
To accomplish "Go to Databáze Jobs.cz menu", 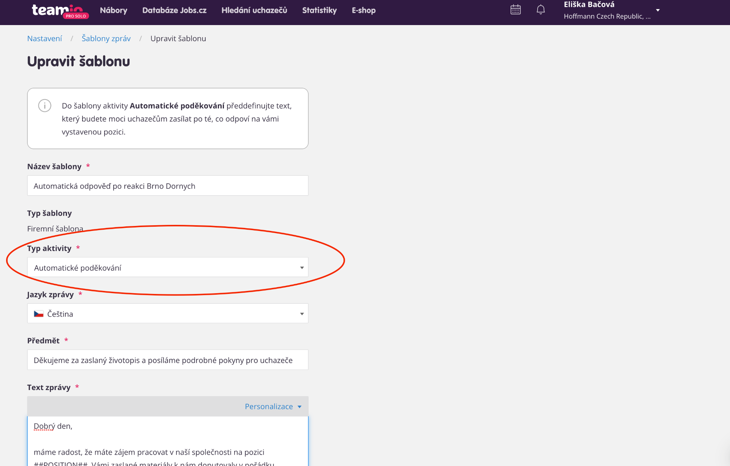I will click(174, 10).
